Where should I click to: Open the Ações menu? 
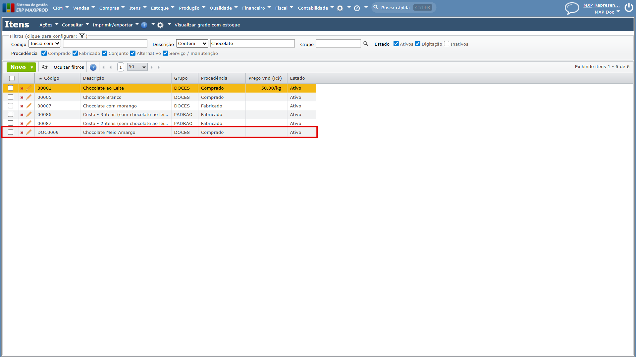49,25
